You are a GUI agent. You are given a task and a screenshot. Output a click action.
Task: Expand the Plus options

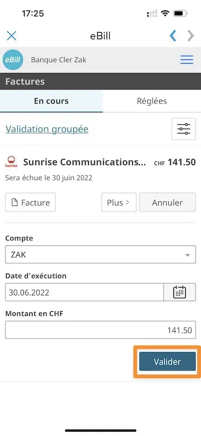click(x=118, y=202)
